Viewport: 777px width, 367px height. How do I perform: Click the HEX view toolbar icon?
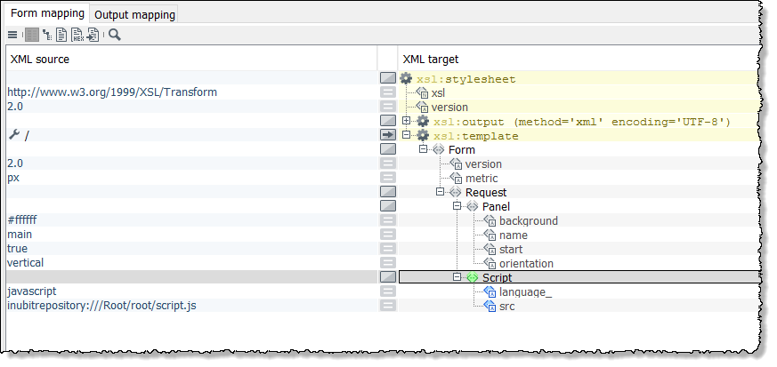pos(77,35)
